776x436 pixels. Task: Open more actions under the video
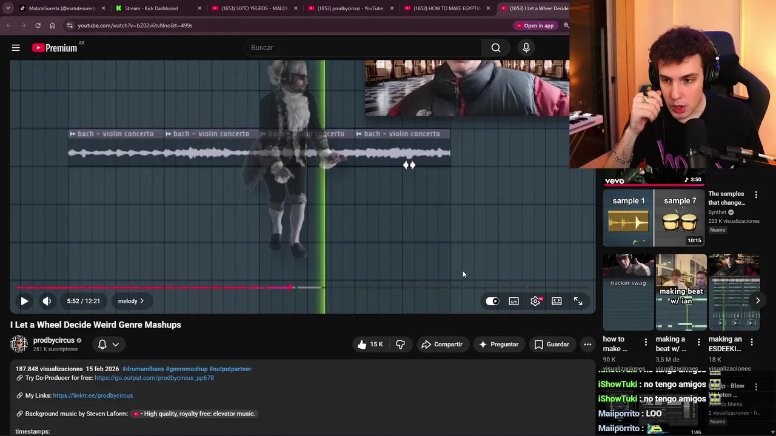(587, 345)
